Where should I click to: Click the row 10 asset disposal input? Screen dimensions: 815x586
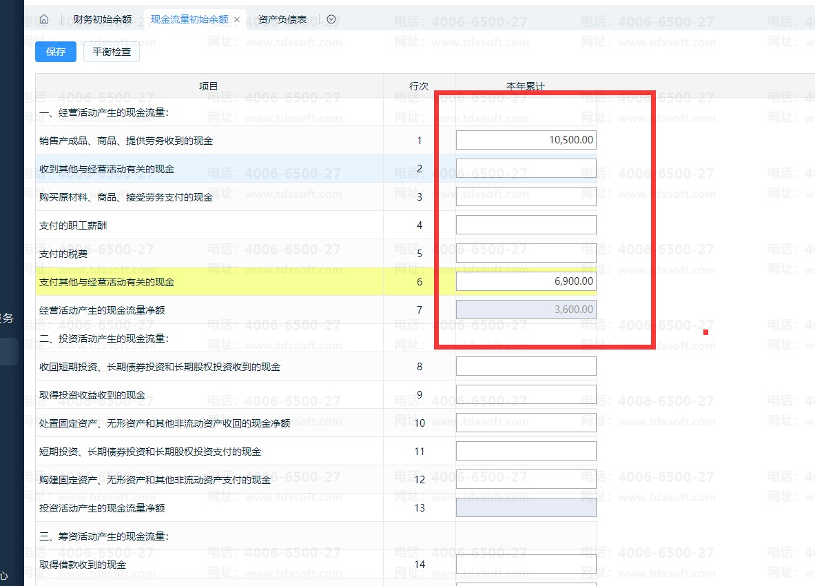(526, 423)
